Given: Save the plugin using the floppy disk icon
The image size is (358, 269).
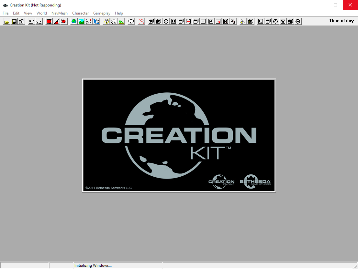Looking at the screenshot, I should pyautogui.click(x=14, y=21).
